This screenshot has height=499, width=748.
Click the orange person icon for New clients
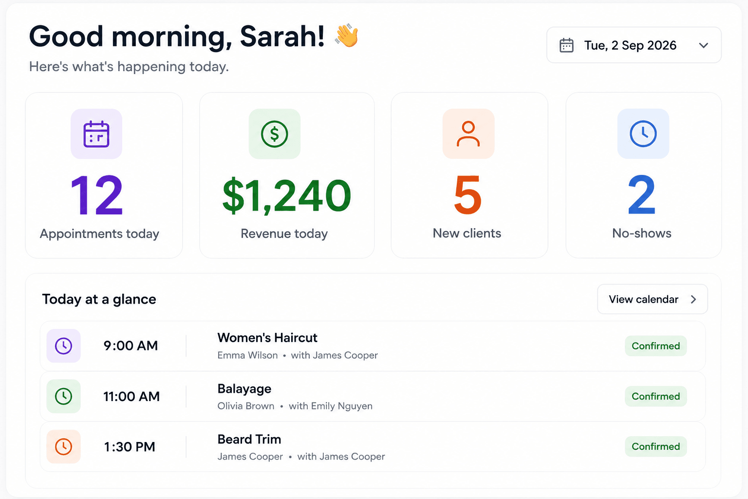click(468, 134)
